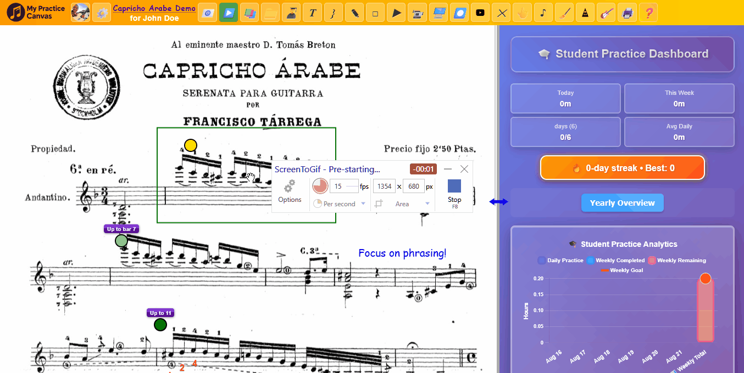Image resolution: width=744 pixels, height=373 pixels.
Task: Click the Yearly Overview button
Action: click(x=622, y=203)
